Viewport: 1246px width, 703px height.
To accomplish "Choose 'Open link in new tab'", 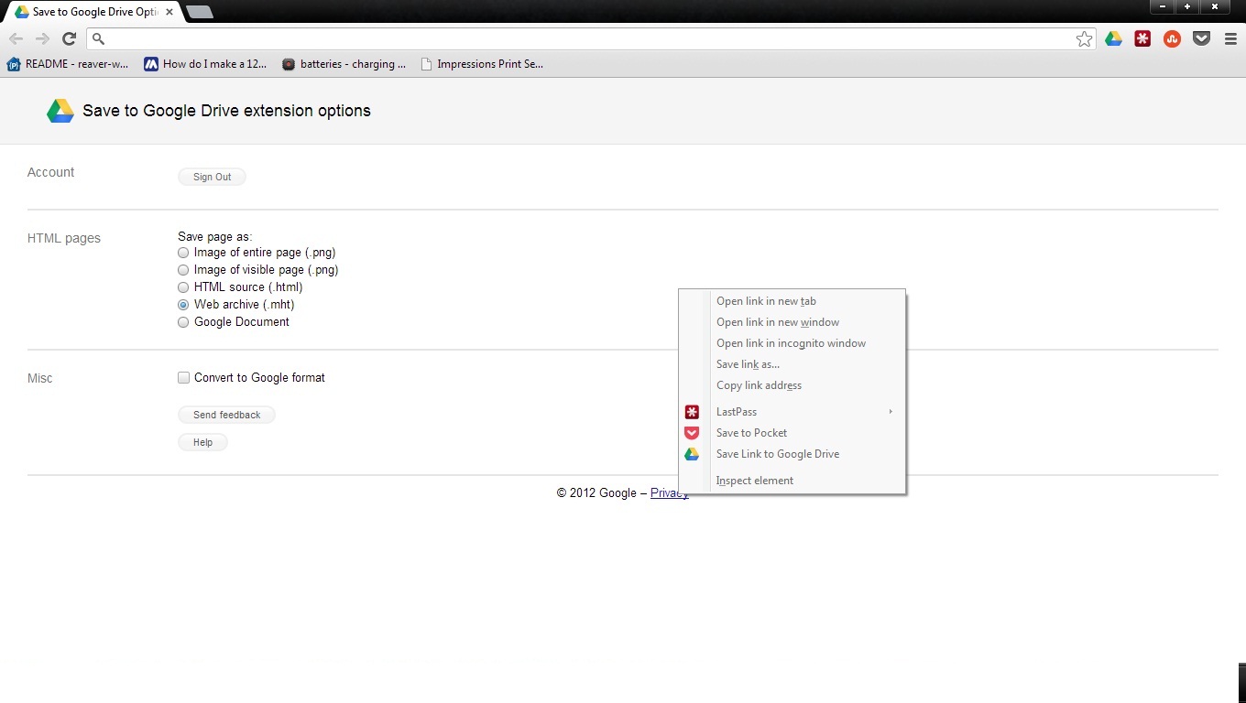I will click(792, 301).
